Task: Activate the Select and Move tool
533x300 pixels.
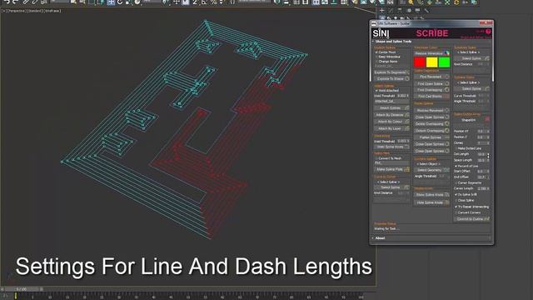Action: (111, 2)
